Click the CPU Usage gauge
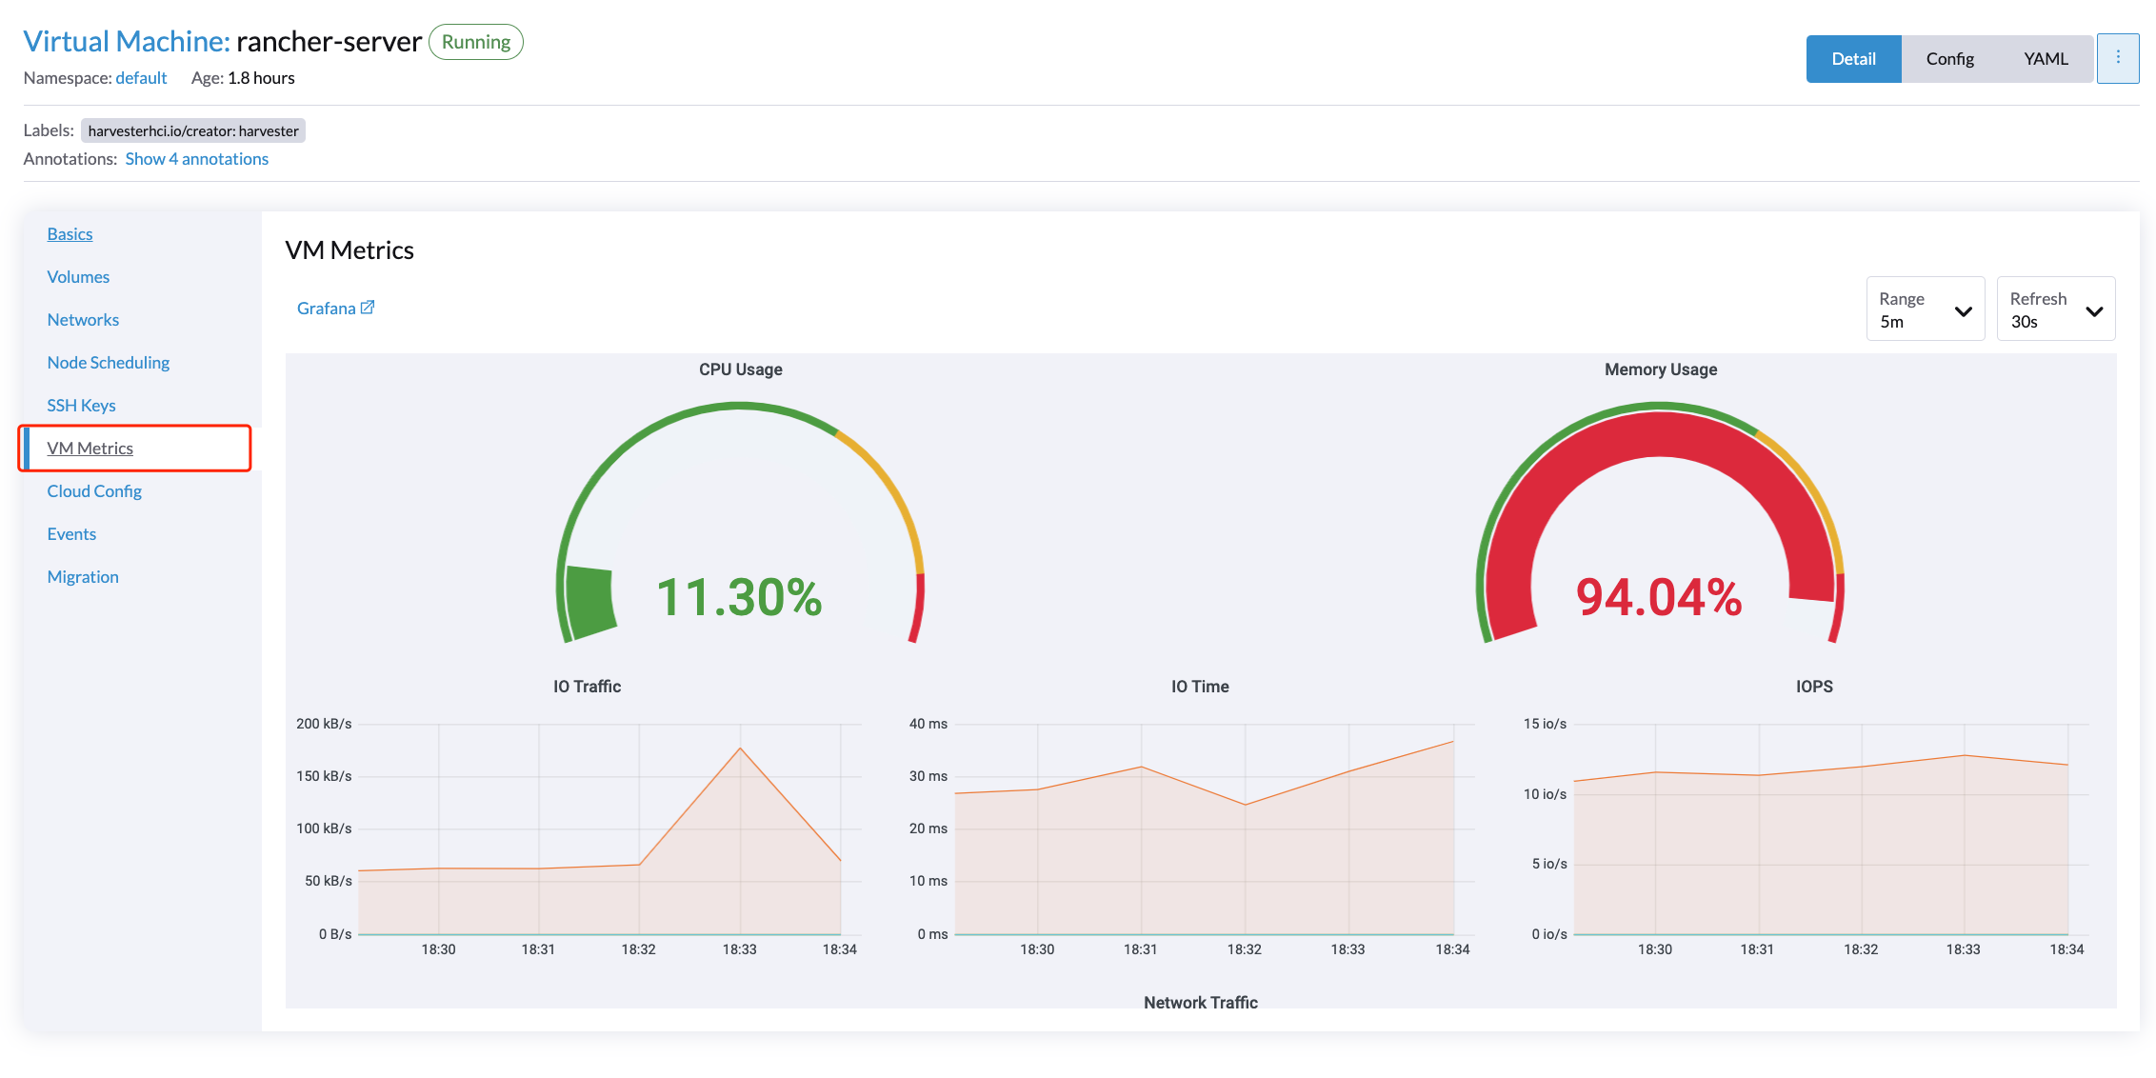 (x=740, y=523)
